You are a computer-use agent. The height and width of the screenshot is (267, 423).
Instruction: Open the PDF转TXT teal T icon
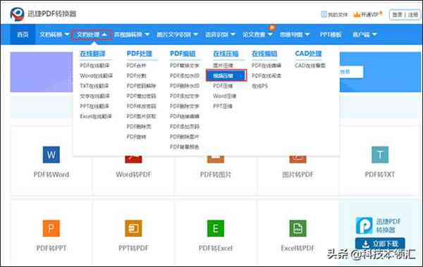click(380, 154)
